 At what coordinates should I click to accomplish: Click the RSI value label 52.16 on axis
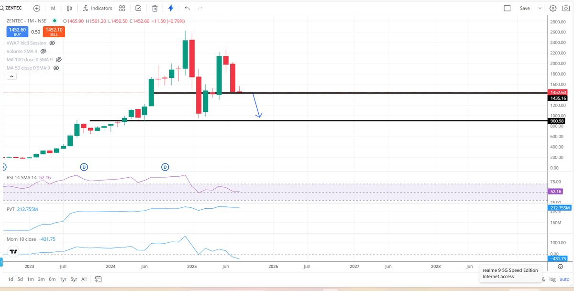[x=556, y=192]
